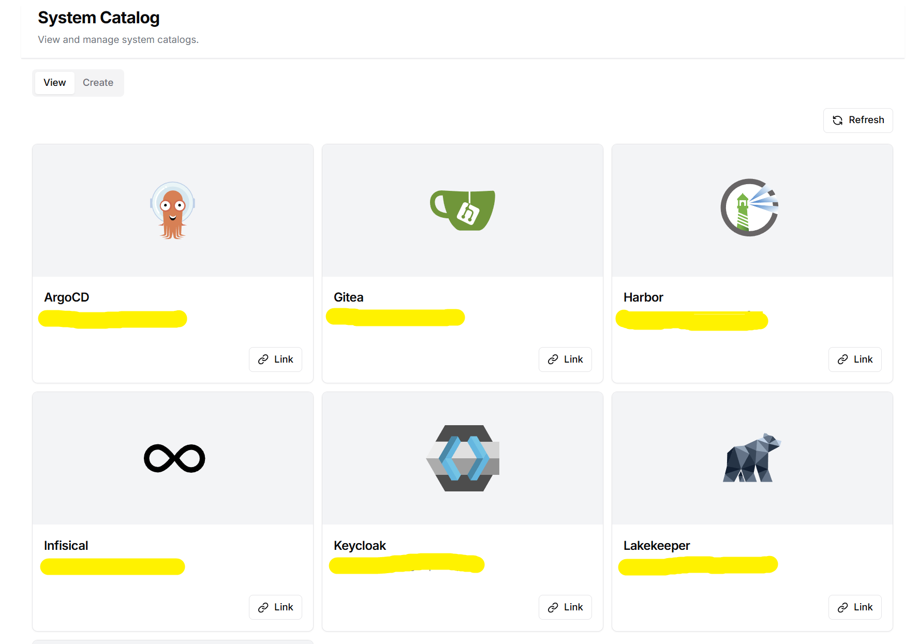Follow the Infisical Link button
Image resolution: width=918 pixels, height=644 pixels.
click(275, 607)
